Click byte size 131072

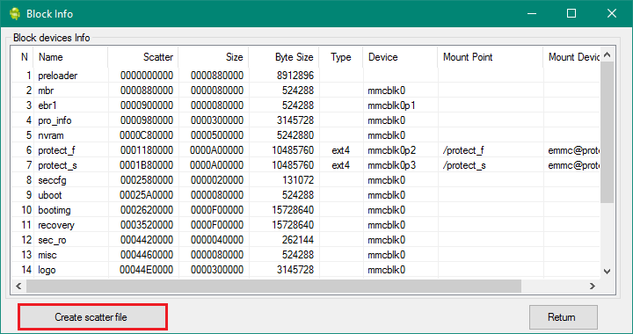point(298,180)
